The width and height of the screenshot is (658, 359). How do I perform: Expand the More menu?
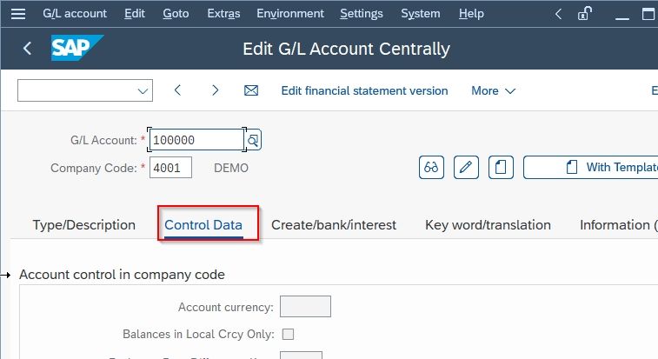pyautogui.click(x=494, y=90)
